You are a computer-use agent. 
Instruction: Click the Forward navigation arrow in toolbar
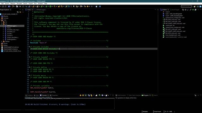(x=92, y=6)
